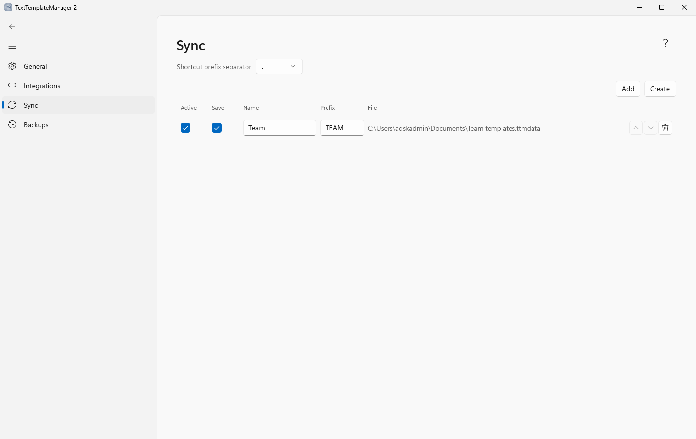Open the Backups page
The height and width of the screenshot is (439, 696).
pos(79,125)
